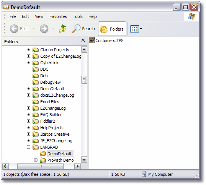Screen dimensions: 206x185
Task: Open the Search magnifier tool
Action: (76, 29)
